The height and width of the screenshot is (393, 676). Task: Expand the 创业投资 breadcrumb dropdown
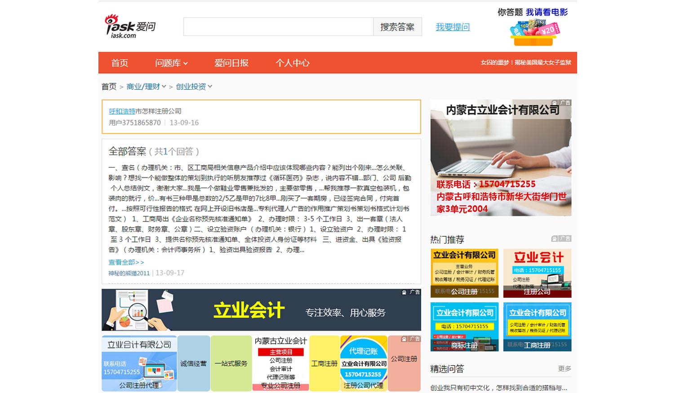point(194,87)
